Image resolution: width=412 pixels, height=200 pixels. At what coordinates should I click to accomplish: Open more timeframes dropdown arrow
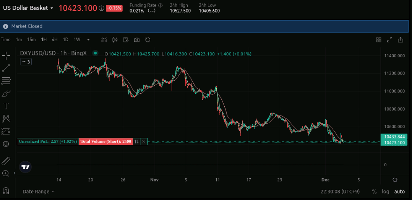[x=88, y=40]
